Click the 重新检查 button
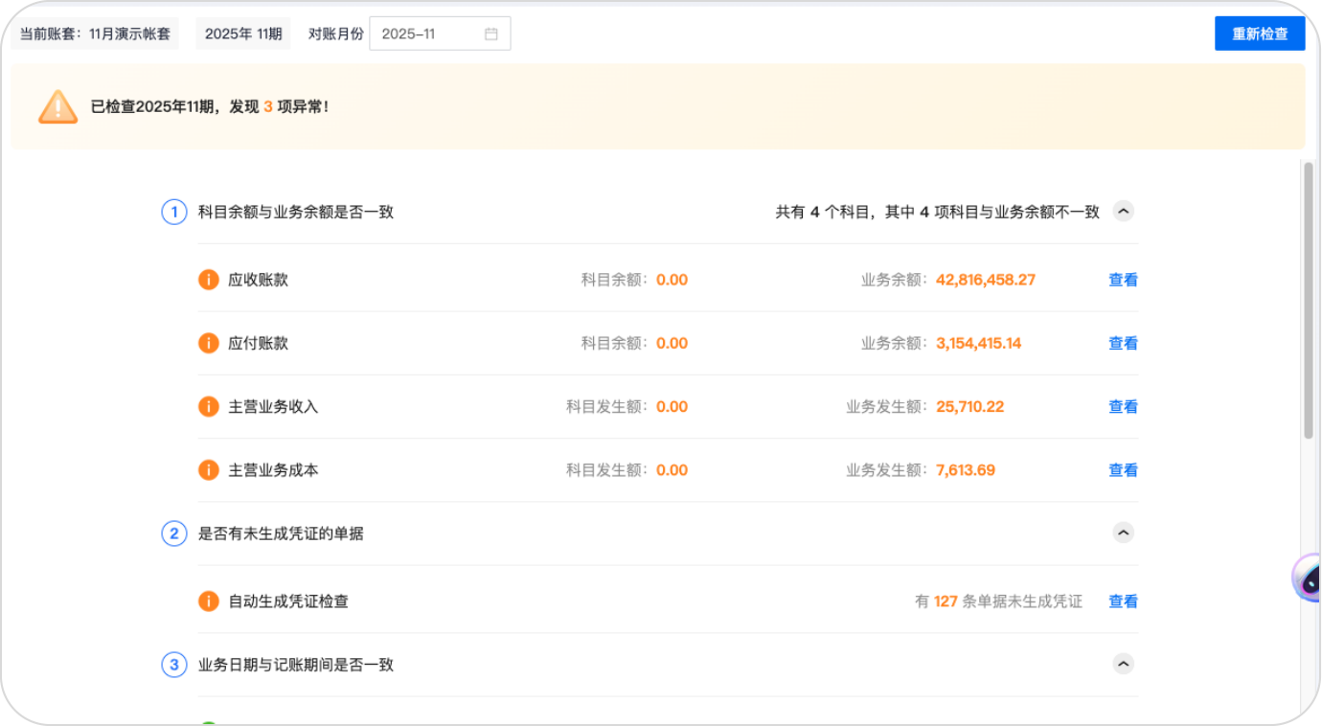The height and width of the screenshot is (726, 1322). pyautogui.click(x=1260, y=34)
